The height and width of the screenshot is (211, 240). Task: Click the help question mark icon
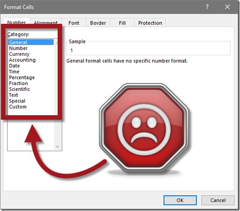pyautogui.click(x=207, y=7)
